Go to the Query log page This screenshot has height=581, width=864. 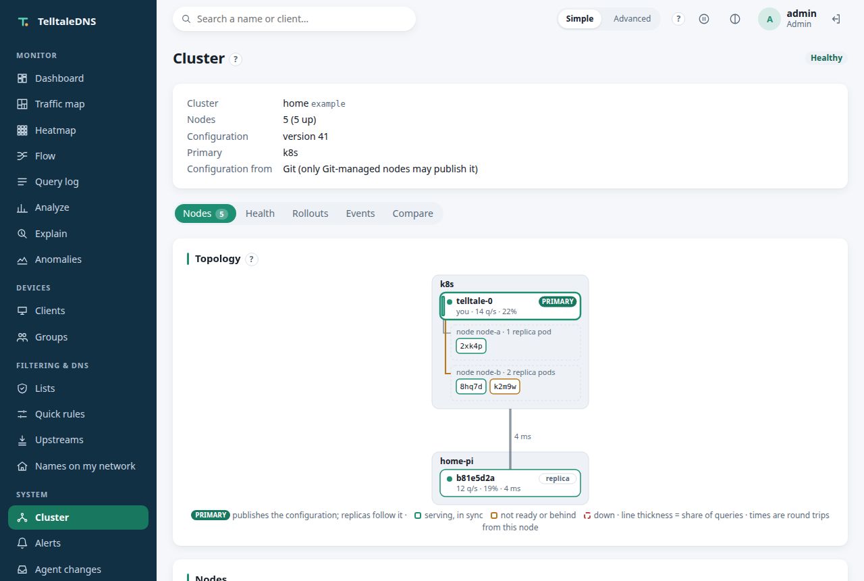78,182
